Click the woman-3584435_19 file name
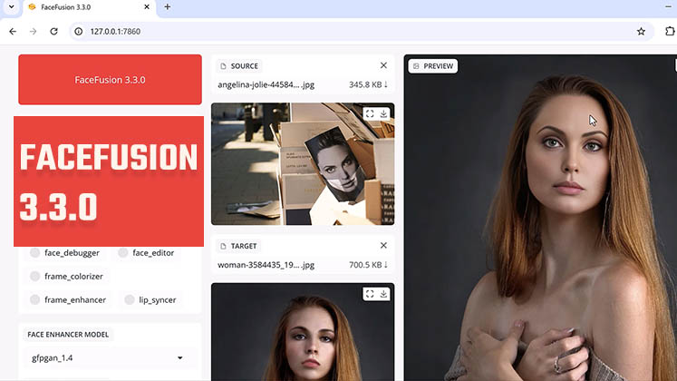This screenshot has height=381, width=677. coord(266,265)
